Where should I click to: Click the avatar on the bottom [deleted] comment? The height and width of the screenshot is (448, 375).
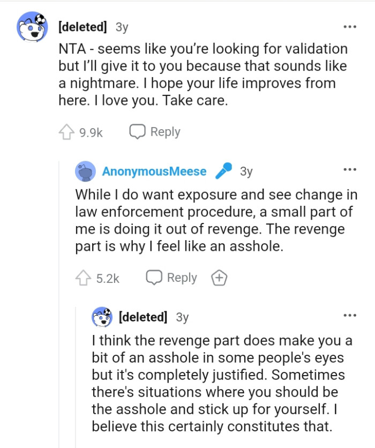click(101, 317)
